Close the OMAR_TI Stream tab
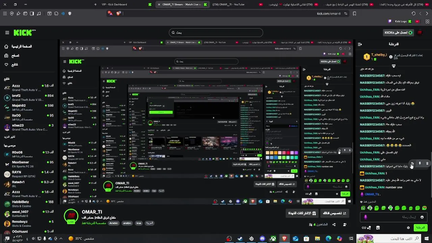 (159, 4)
